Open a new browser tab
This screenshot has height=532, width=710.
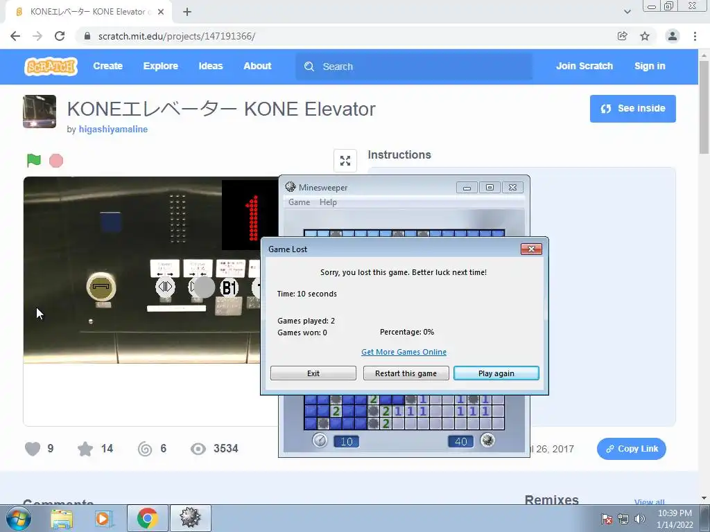187,12
